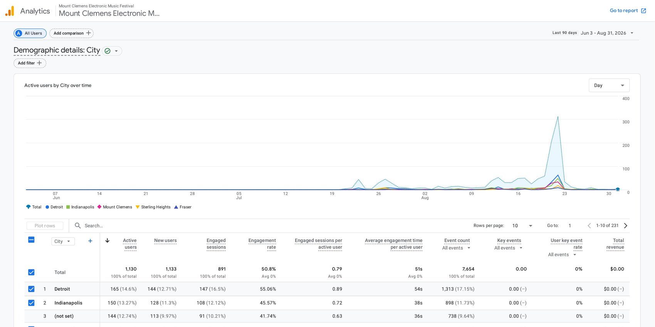Viewport: 655px width, 327px height.
Task: Click the green verified check icon beside title
Action: (x=107, y=51)
